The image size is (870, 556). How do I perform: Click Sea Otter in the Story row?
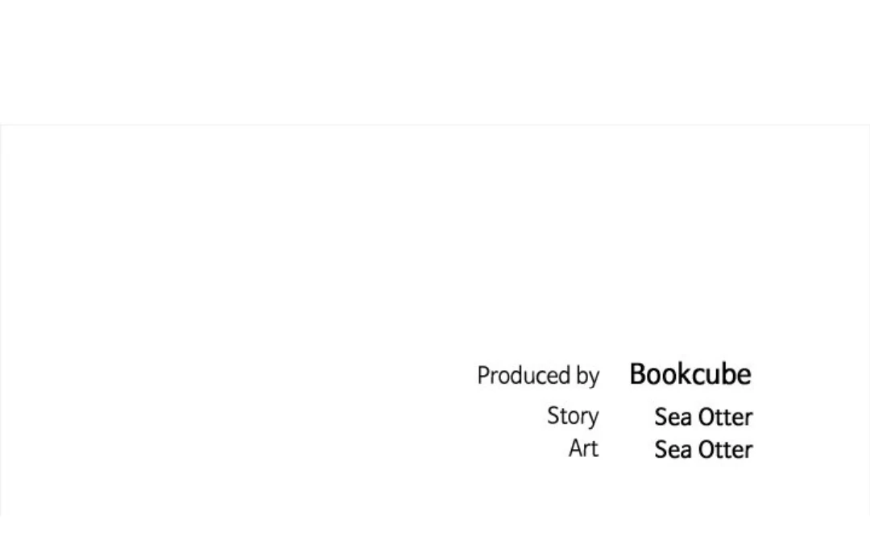[x=703, y=417]
